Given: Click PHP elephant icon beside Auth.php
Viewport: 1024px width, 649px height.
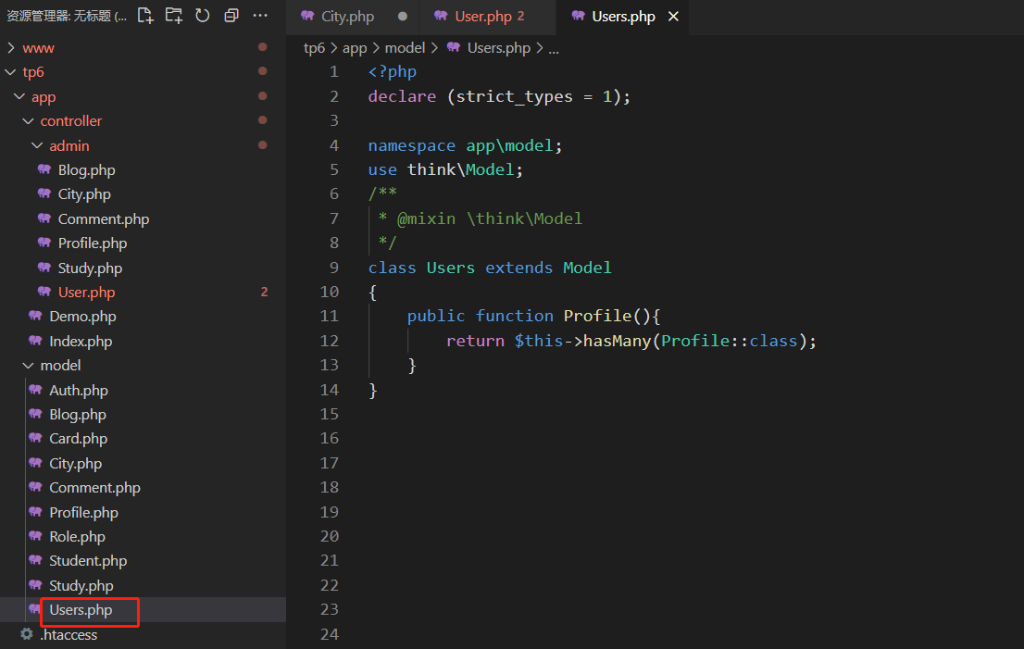Looking at the screenshot, I should (35, 389).
